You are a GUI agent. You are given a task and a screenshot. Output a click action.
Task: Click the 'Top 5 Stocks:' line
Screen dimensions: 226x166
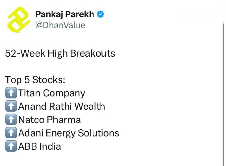pos(35,80)
